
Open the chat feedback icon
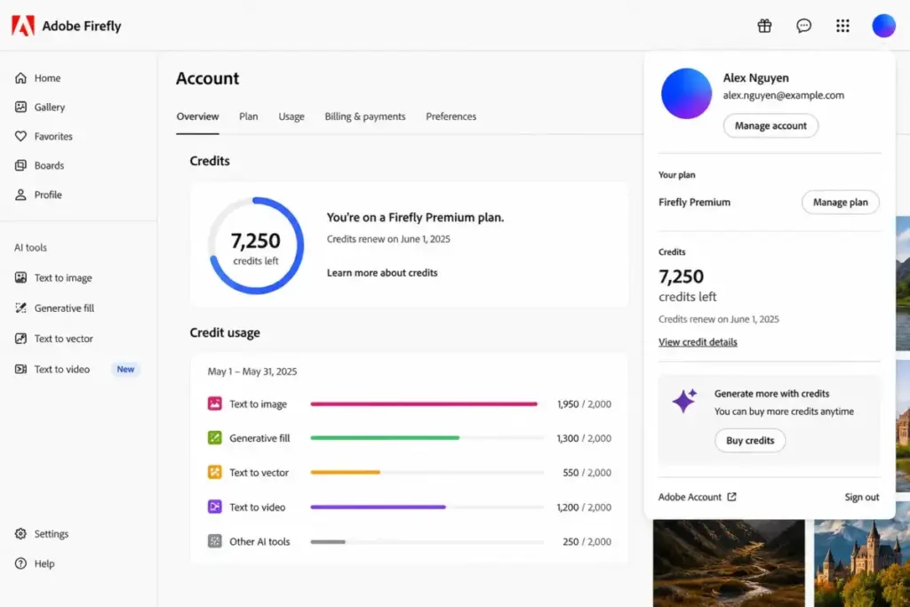point(803,26)
